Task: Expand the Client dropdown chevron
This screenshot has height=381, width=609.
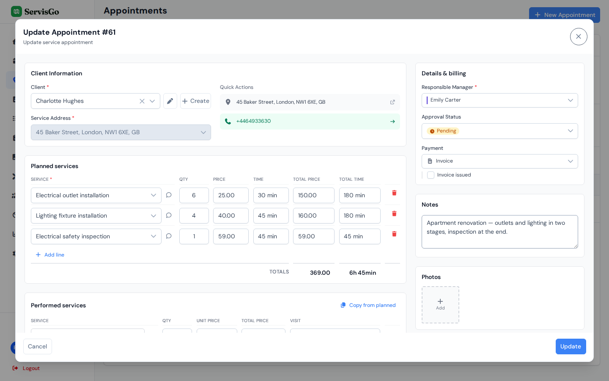Action: 152,101
